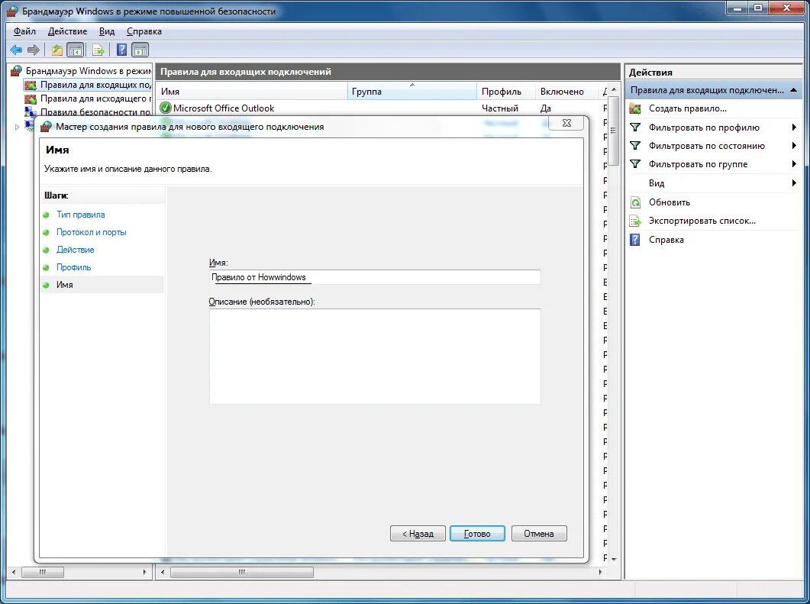The image size is (810, 604).
Task: Click the gray Forward arrow in toolbar
Action: click(34, 50)
